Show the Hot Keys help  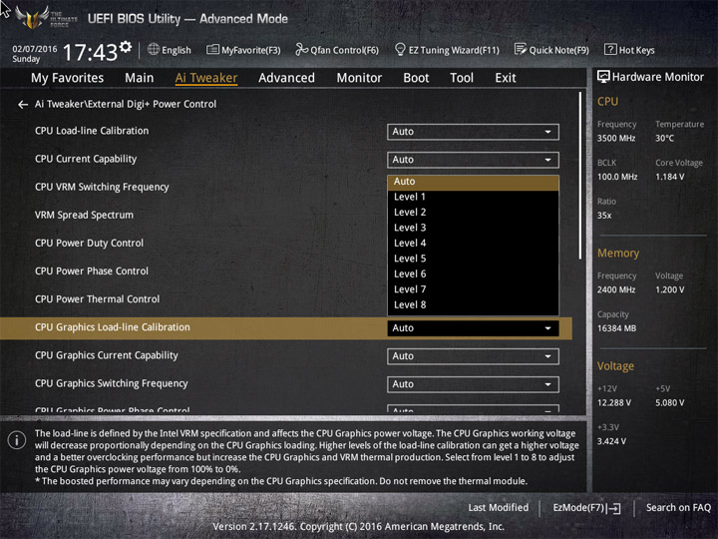point(629,50)
